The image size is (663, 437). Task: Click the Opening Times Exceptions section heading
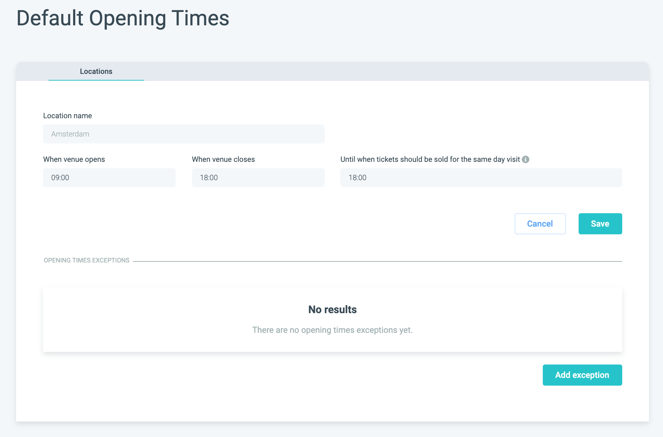(x=86, y=260)
